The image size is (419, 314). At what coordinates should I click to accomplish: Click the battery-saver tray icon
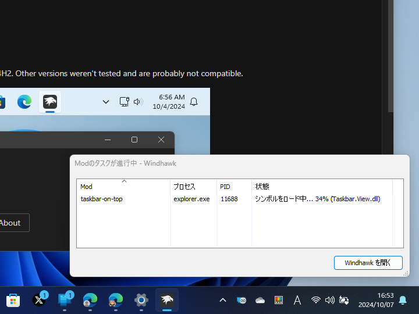pyautogui.click(x=344, y=301)
